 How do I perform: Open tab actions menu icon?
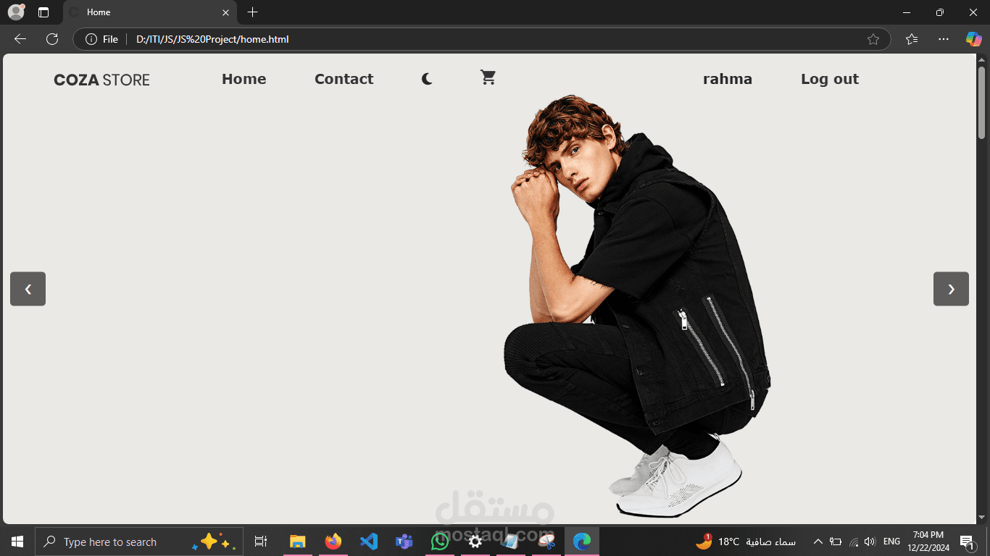click(43, 12)
